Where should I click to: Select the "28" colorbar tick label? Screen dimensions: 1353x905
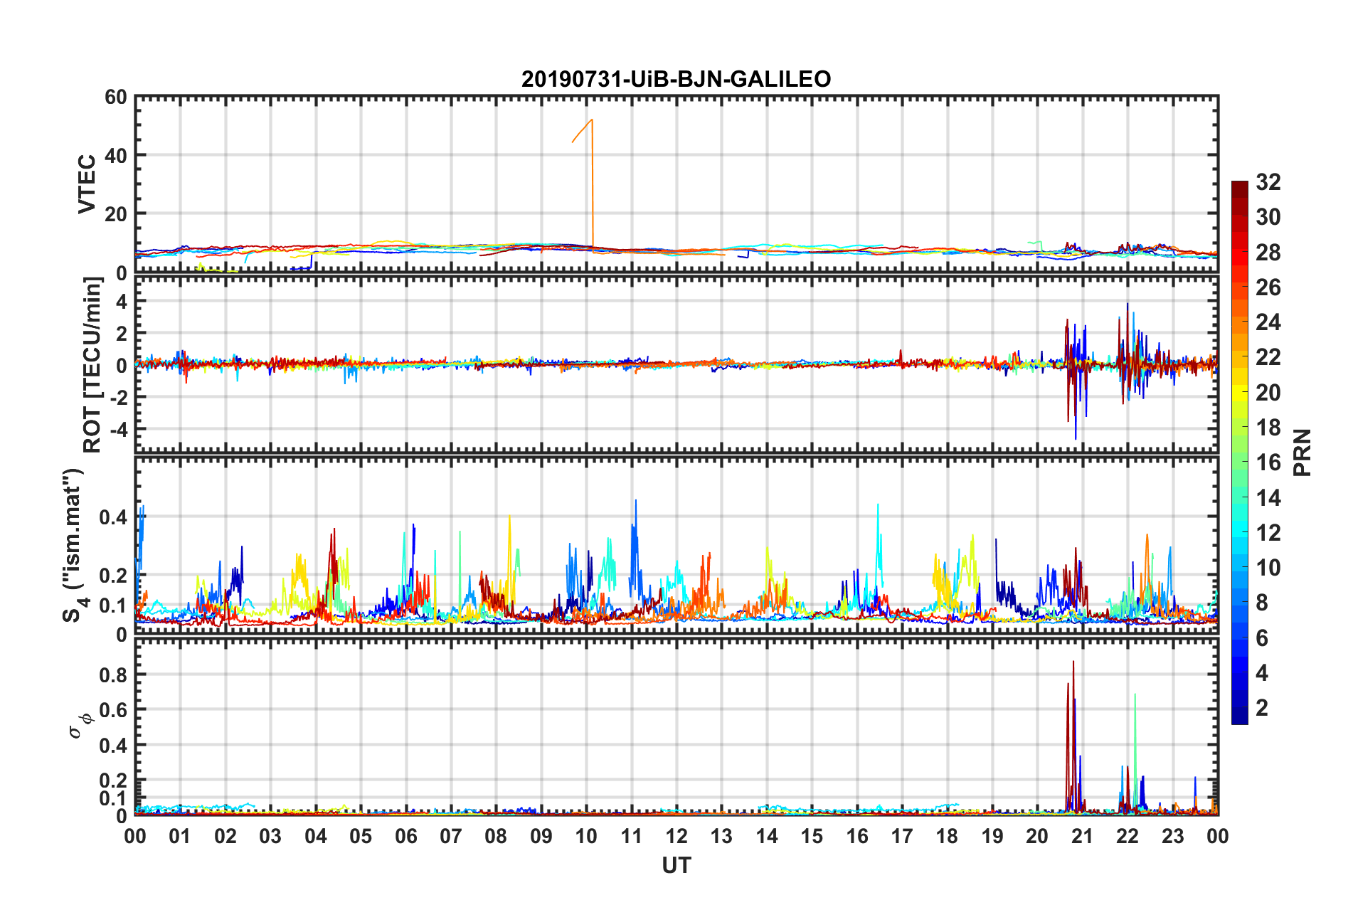click(x=1268, y=253)
